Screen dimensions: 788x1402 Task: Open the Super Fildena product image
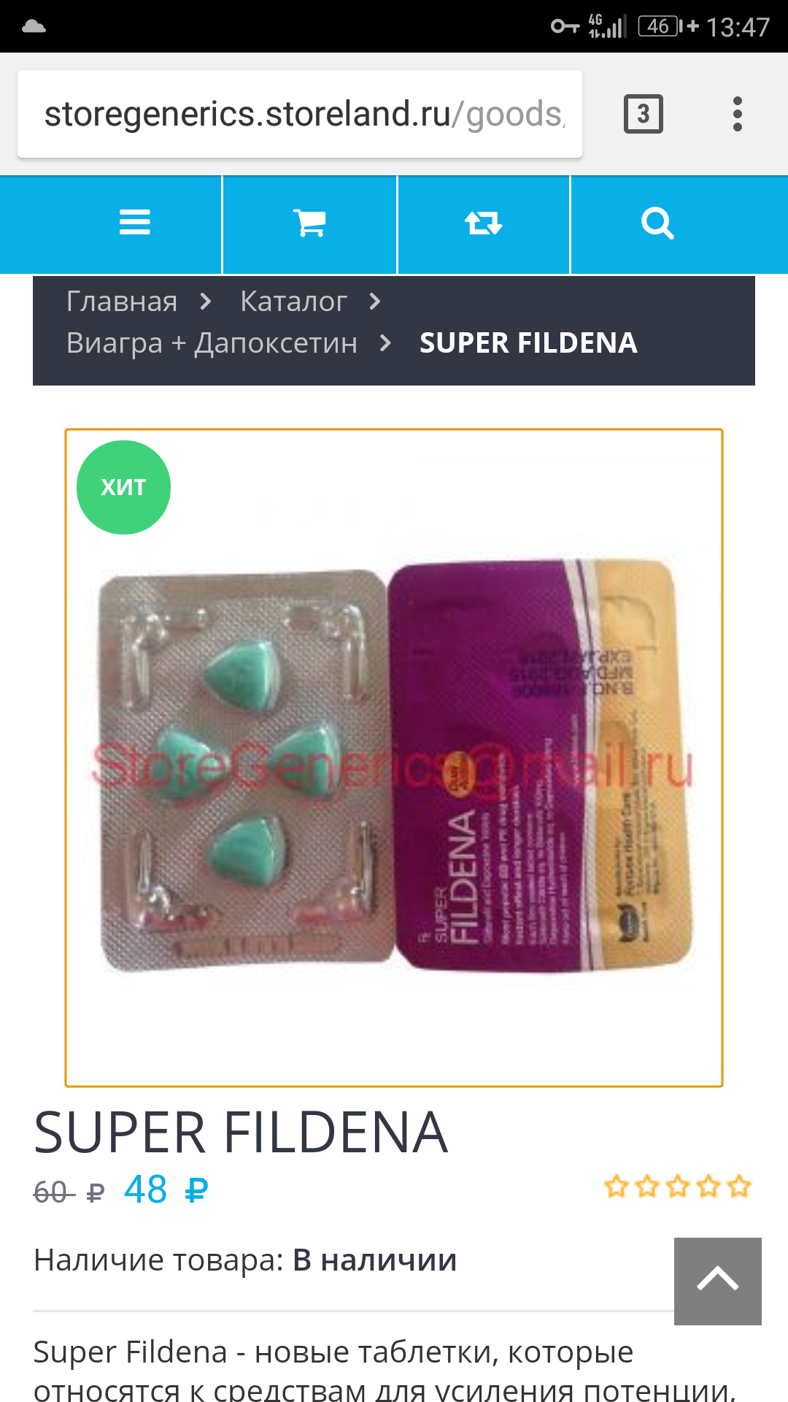tap(394, 758)
